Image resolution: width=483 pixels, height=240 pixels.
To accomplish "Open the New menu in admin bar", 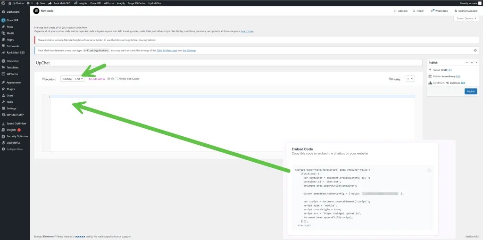I will 41,3.
